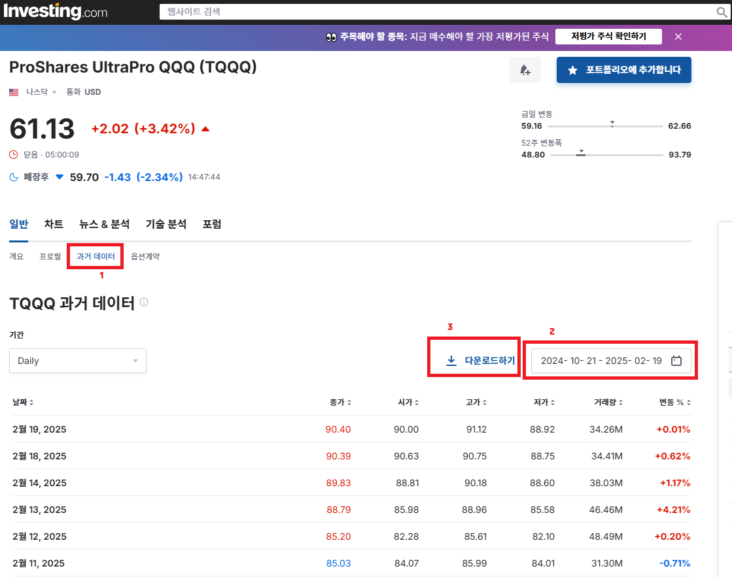Click the volume value 46.46M
Viewport: 732px width, 577px height.
[x=606, y=510]
